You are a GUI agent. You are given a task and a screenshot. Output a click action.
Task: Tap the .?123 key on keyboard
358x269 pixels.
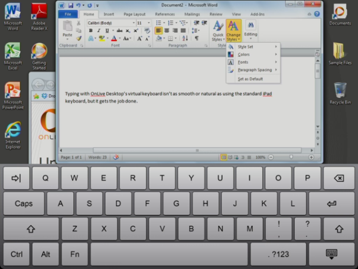point(278,254)
